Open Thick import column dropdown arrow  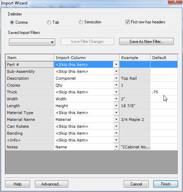pos(116,92)
